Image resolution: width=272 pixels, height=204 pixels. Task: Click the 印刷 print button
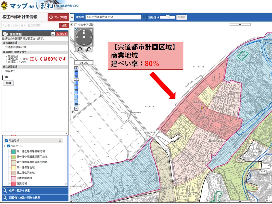coord(8,83)
